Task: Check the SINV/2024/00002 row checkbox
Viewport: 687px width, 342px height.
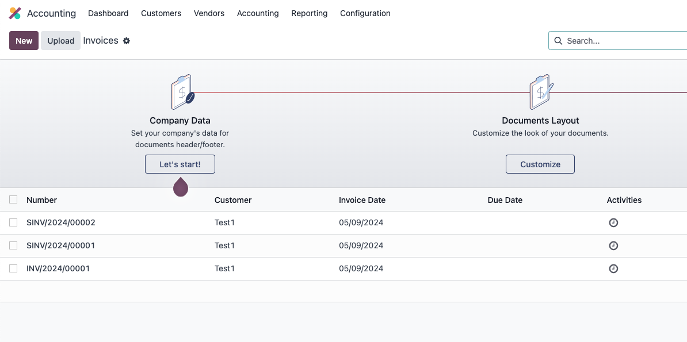Action: 13,222
